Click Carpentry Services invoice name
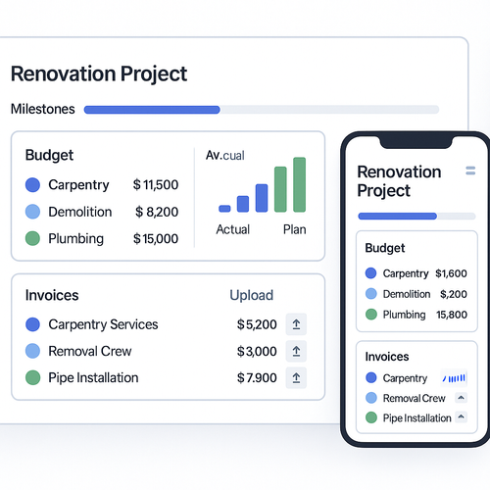Viewport: 490px width, 490px height. pyautogui.click(x=103, y=324)
